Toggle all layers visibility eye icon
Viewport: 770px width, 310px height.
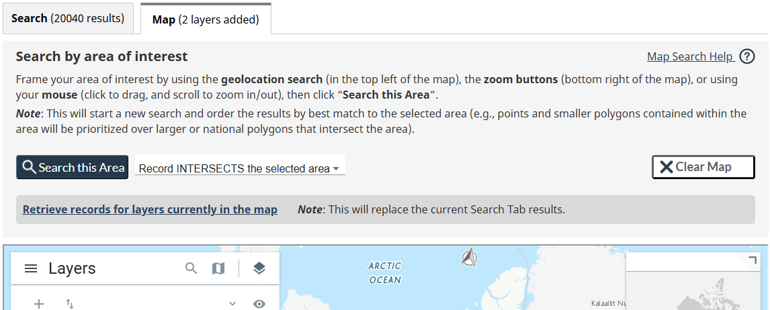[x=259, y=304]
